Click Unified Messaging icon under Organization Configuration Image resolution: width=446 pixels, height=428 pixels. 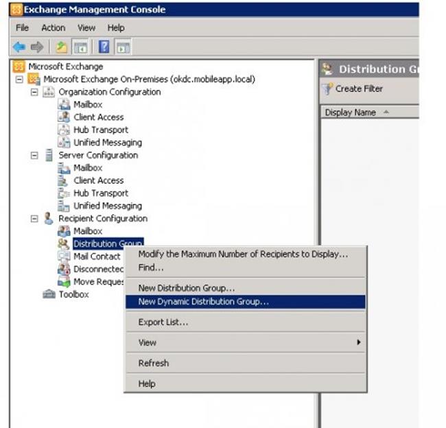[x=64, y=142]
